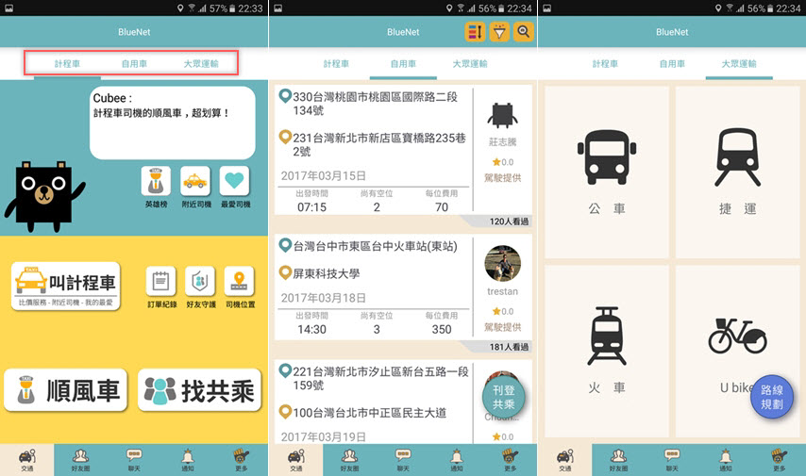Tap driver trestan profile photo
The width and height of the screenshot is (806, 476).
[x=502, y=263]
